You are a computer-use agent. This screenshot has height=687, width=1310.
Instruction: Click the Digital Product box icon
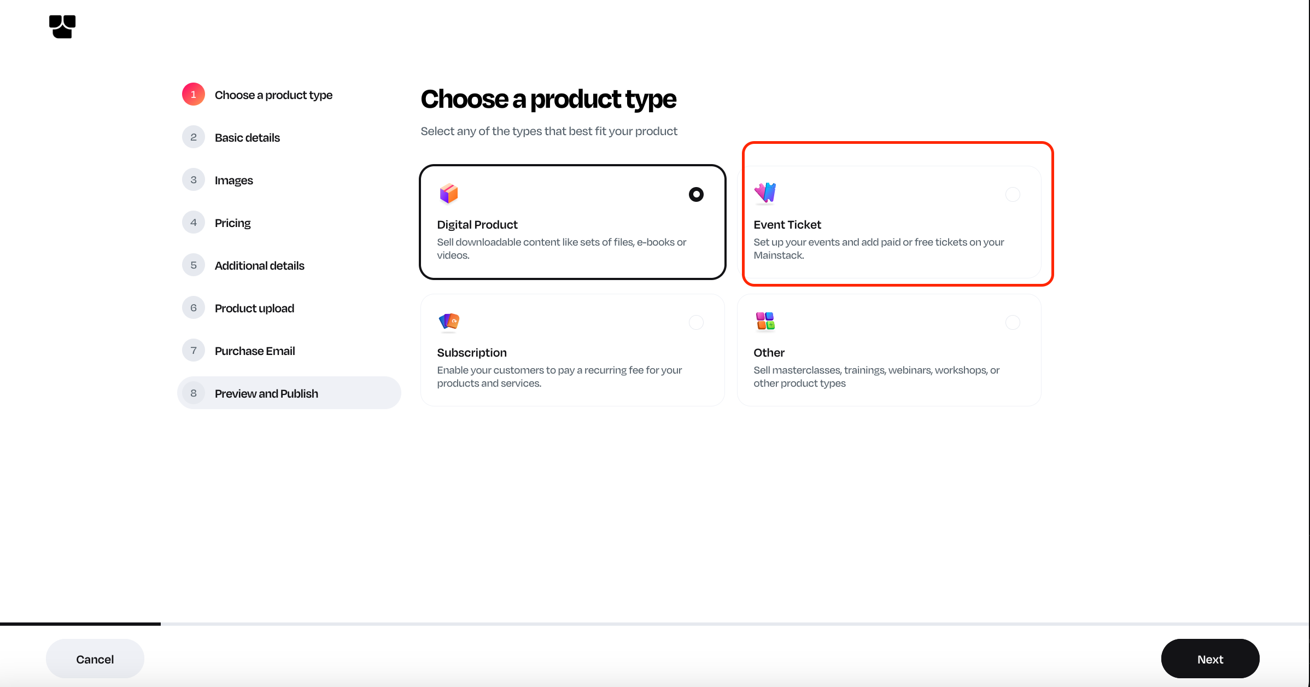pos(449,194)
